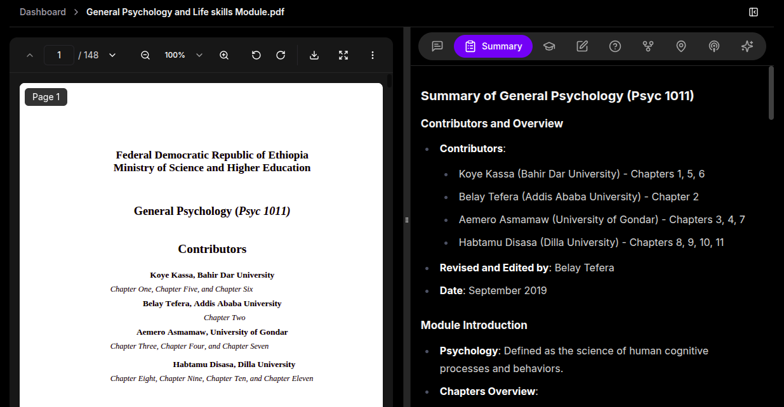Image resolution: width=784 pixels, height=407 pixels.
Task: Select the Summary tab
Action: pyautogui.click(x=493, y=46)
